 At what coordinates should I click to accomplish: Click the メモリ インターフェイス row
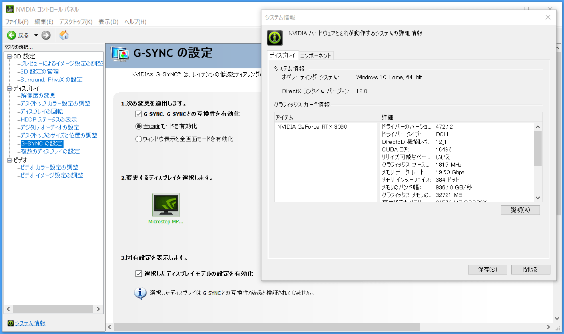click(457, 180)
